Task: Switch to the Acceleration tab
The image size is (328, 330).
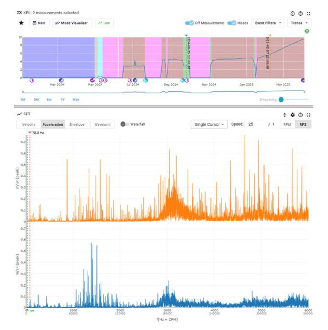Action: pos(53,124)
